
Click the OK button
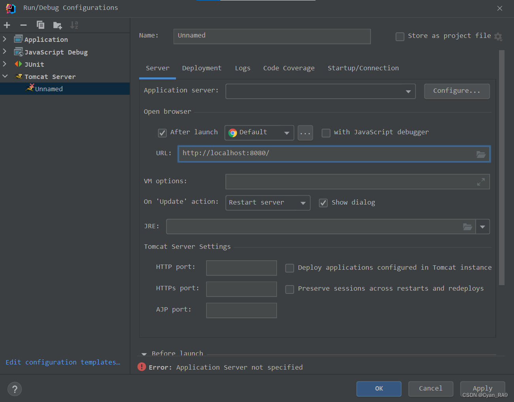tap(379, 389)
